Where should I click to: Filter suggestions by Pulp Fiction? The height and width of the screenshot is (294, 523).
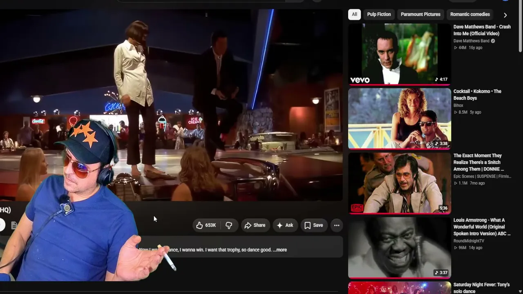coord(379,14)
